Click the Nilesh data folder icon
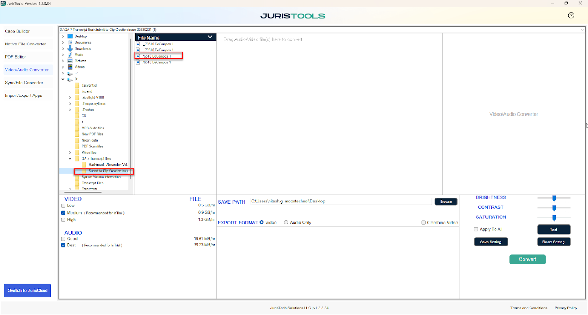The height and width of the screenshot is (315, 588). click(77, 140)
